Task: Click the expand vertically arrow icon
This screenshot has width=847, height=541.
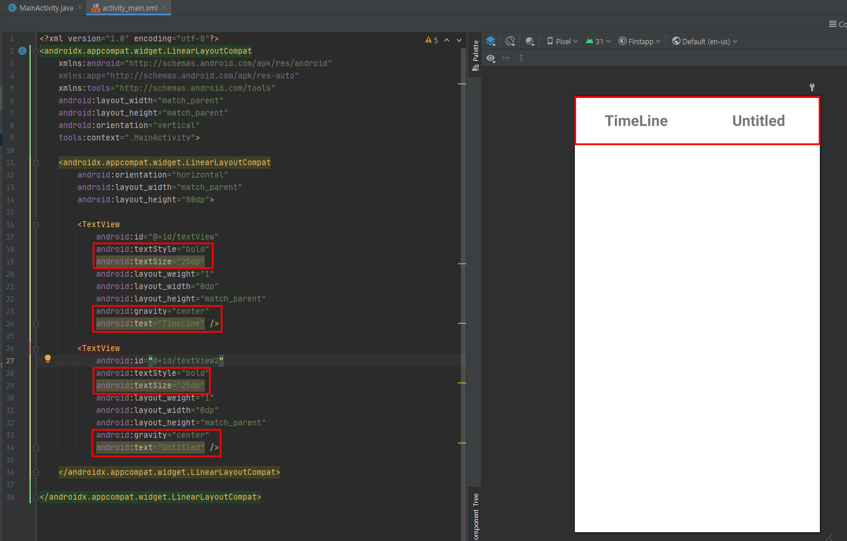Action: pos(521,58)
